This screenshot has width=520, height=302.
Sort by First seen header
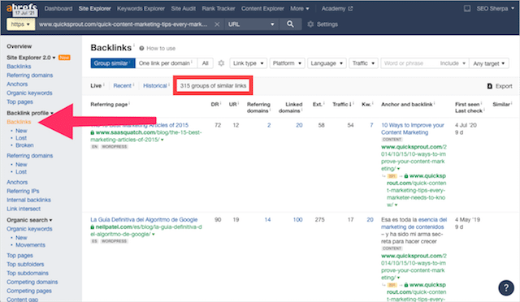(467, 105)
